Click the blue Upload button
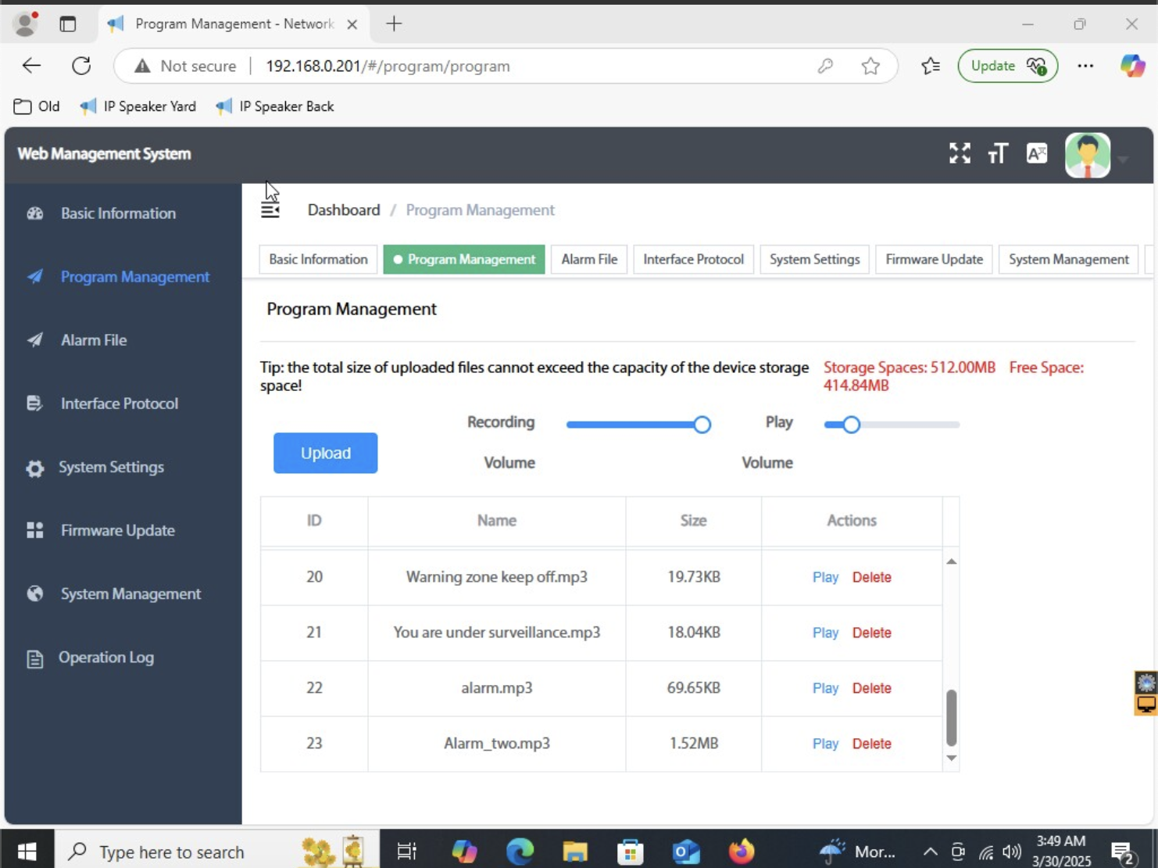 tap(325, 453)
